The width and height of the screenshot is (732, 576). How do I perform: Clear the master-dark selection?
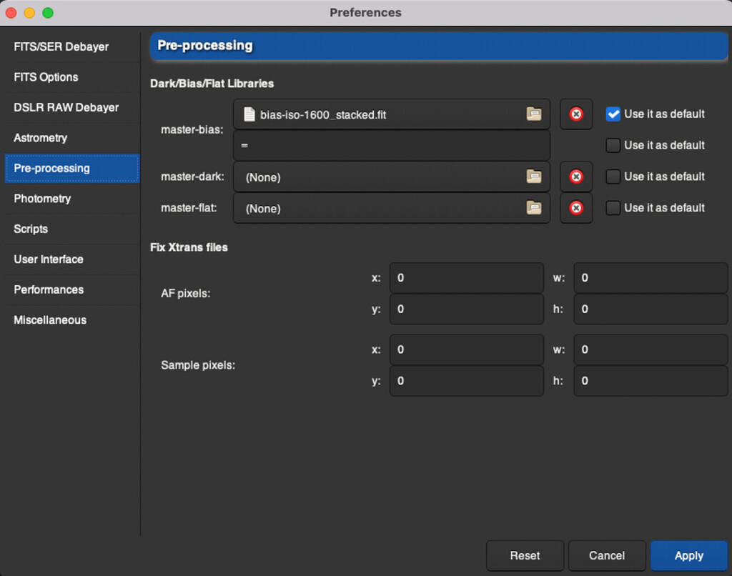pos(576,176)
